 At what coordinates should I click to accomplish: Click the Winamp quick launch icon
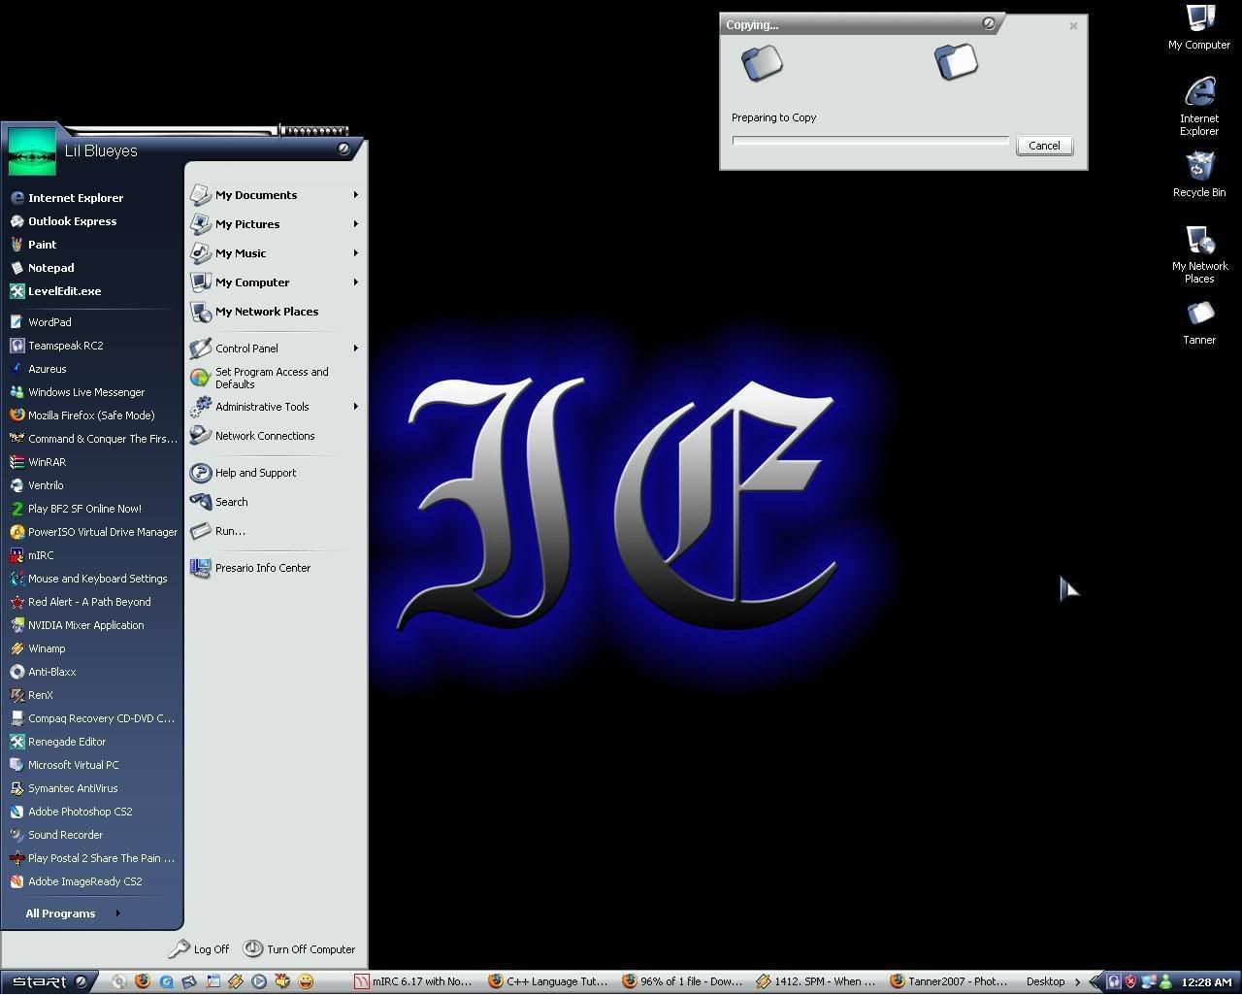coord(236,981)
